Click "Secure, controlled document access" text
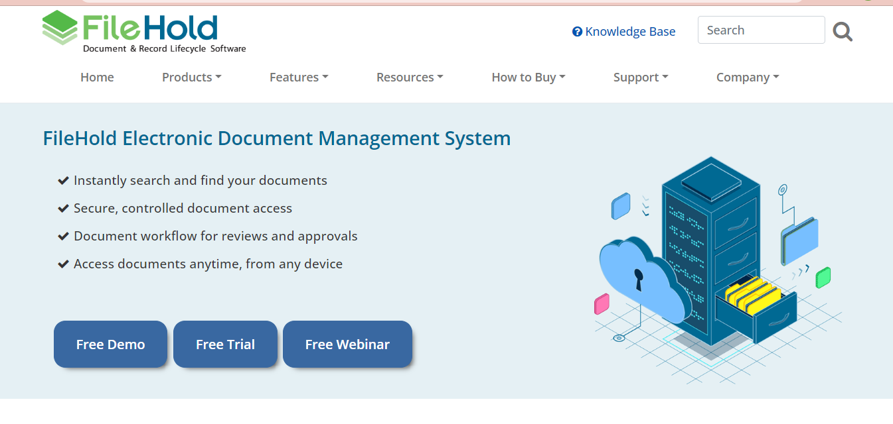The image size is (893, 424). click(183, 208)
